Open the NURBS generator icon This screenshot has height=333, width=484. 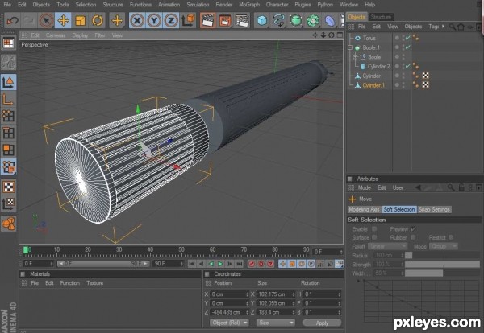296,21
